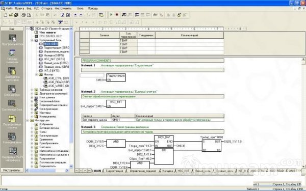
Task: Click the Вид header button in the navigation bar
Action: (12, 29)
